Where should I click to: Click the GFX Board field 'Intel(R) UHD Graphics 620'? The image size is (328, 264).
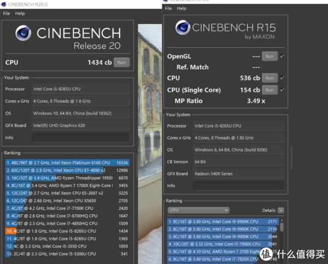coord(80,125)
